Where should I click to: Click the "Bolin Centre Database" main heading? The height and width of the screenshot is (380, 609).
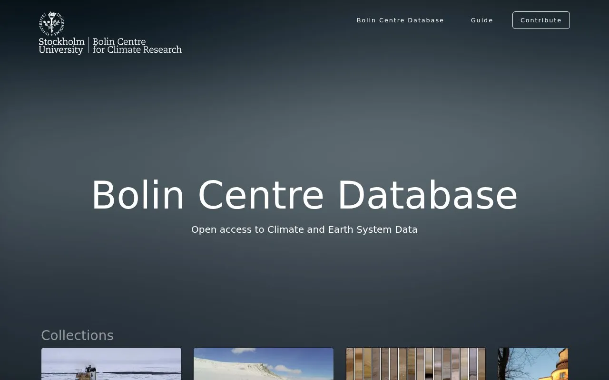click(304, 195)
